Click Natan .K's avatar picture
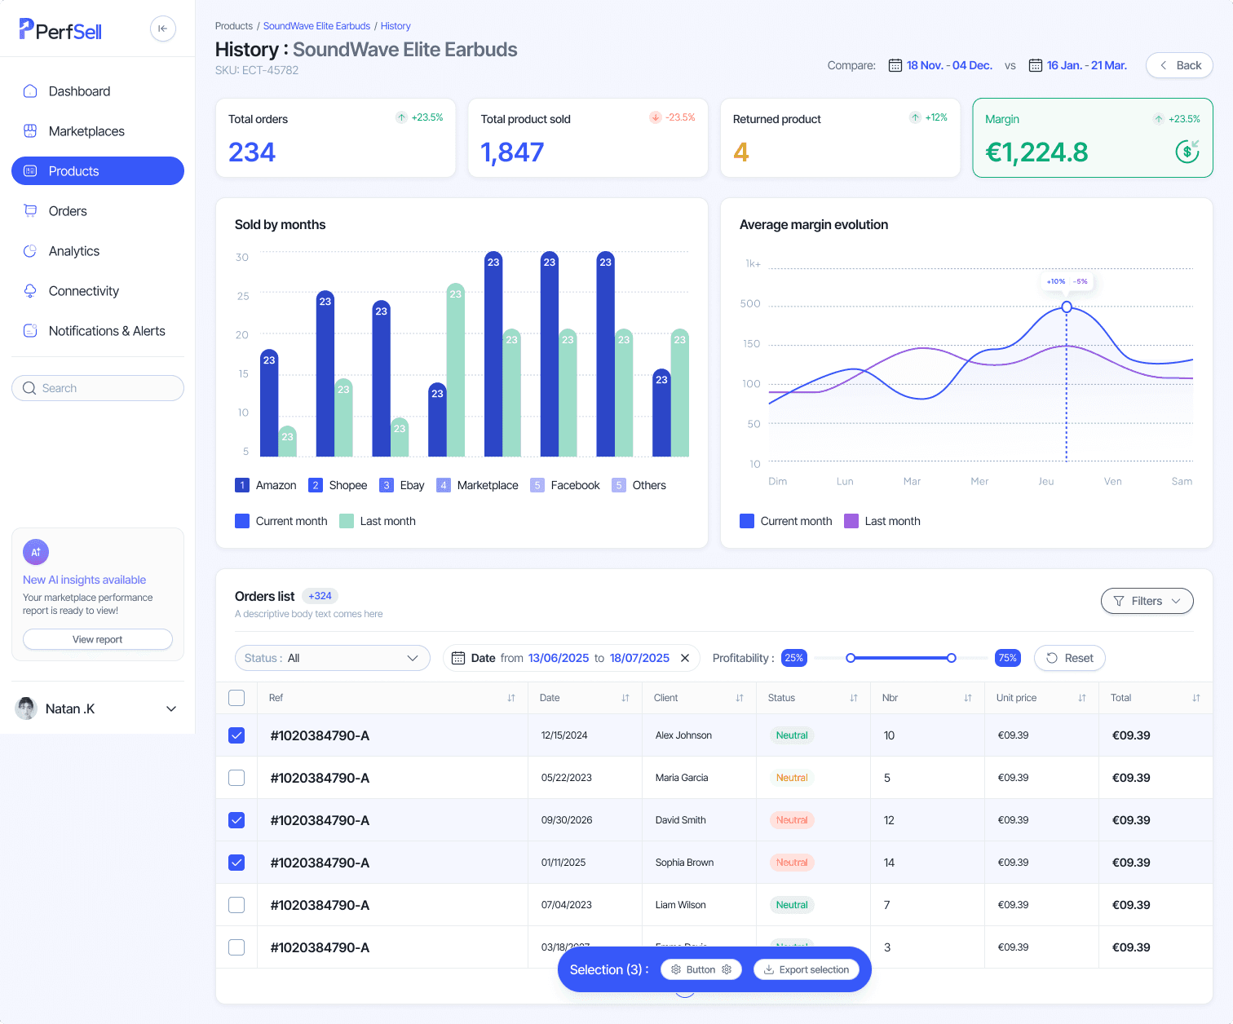Screen dimensions: 1233x1024 click(x=27, y=708)
